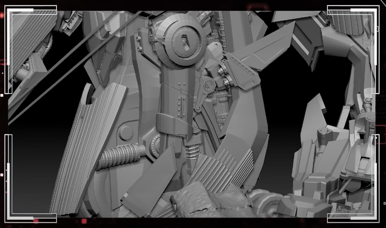This screenshot has height=228, width=386.
Task: Select the gear ring beside the threaded screw
Action: [x=155, y=146]
